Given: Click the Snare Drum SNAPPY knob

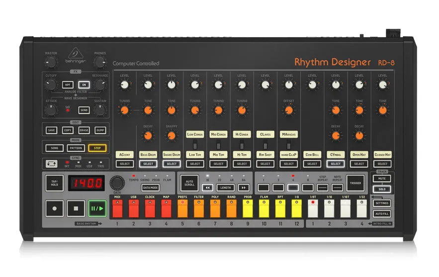Looking at the screenshot, I should tap(172, 136).
